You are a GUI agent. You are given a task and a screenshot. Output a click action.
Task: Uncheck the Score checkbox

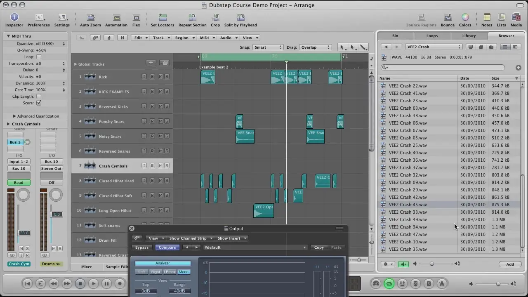click(39, 103)
